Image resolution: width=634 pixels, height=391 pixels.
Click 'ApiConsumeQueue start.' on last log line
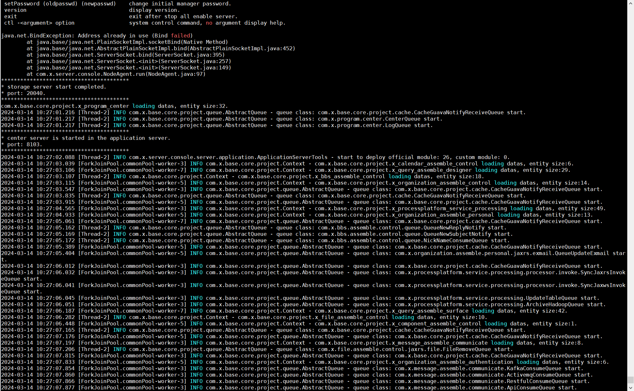(x=542, y=387)
